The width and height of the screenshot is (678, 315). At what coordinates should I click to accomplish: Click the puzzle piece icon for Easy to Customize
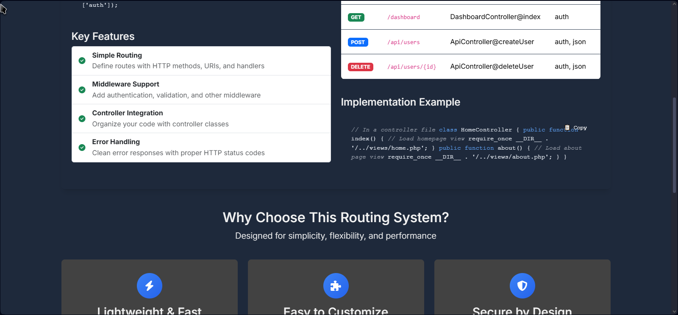pyautogui.click(x=336, y=286)
